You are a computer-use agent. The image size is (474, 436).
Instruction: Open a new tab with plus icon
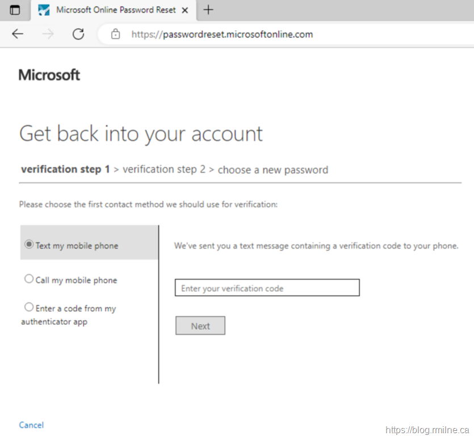(208, 10)
